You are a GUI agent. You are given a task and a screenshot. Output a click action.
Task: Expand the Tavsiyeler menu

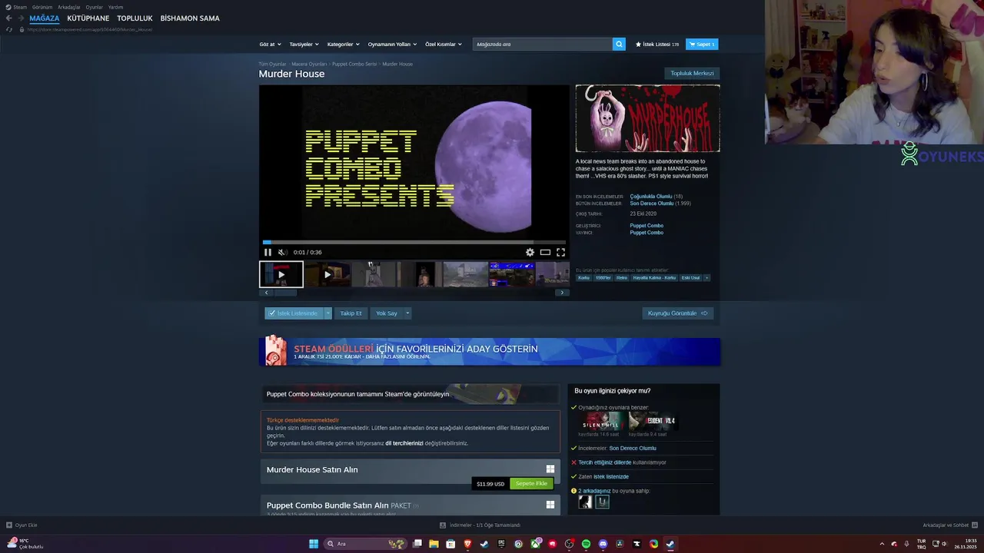(304, 45)
